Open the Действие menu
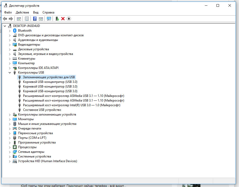Screen dimensions: 239x187 pyautogui.click(x=23, y=12)
